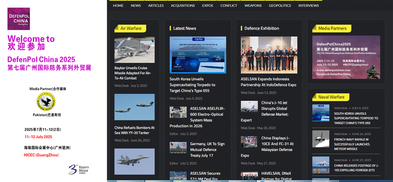Image resolution: width=393 pixels, height=182 pixels.
Task: Read ASELSAN Expands Indonesia Partnership article
Action: pyautogui.click(x=269, y=82)
